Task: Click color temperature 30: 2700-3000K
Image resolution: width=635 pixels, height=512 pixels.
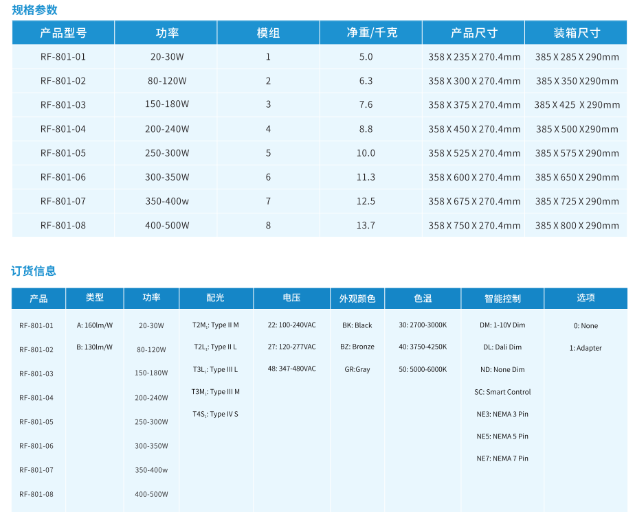Action: [x=423, y=325]
